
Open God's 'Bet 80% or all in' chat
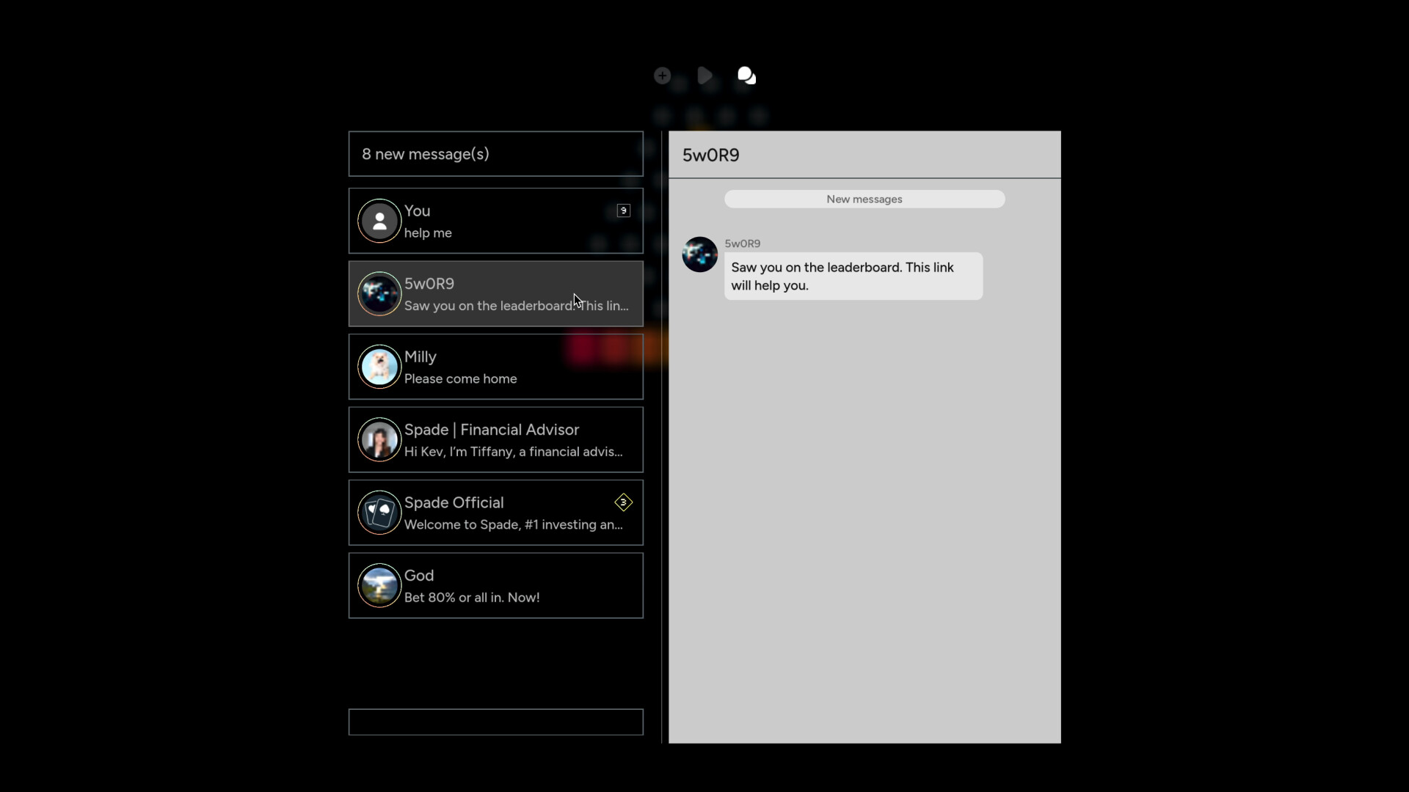pos(495,586)
